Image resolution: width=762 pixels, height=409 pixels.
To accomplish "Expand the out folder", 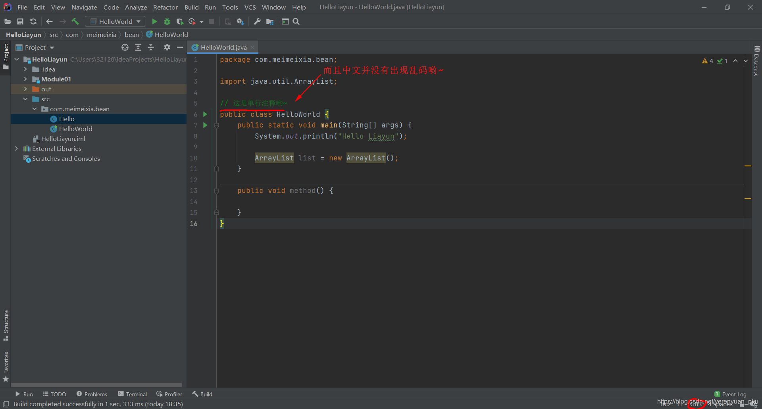I will 25,89.
